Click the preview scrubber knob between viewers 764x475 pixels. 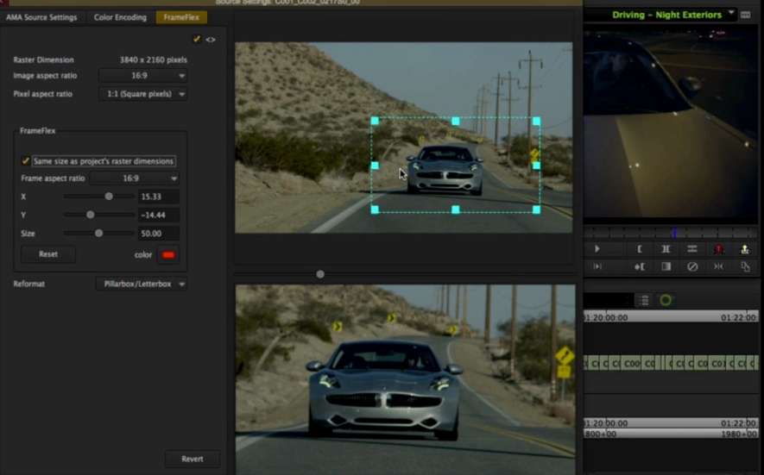[x=320, y=274]
